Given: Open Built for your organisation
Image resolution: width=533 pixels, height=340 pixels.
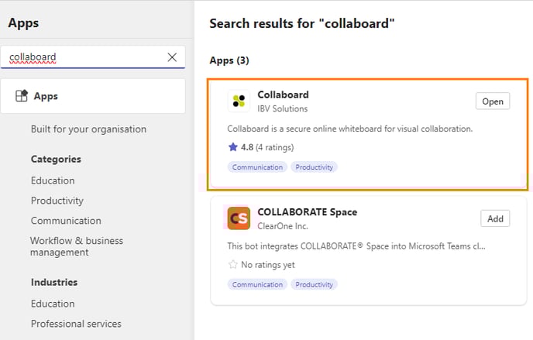Looking at the screenshot, I should (x=88, y=129).
